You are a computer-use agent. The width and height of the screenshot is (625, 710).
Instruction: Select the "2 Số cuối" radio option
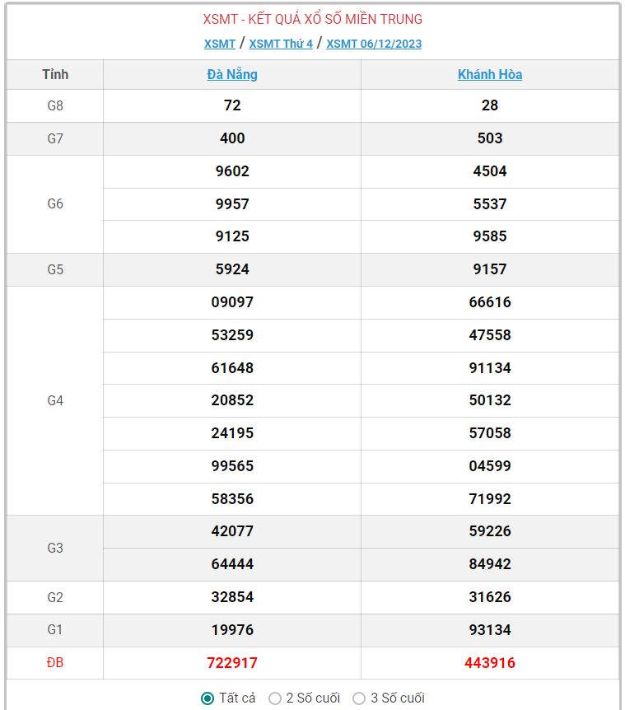click(x=275, y=698)
